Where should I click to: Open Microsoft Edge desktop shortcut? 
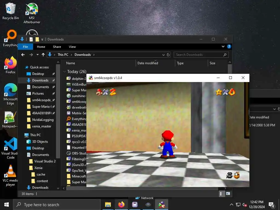click(x=11, y=94)
